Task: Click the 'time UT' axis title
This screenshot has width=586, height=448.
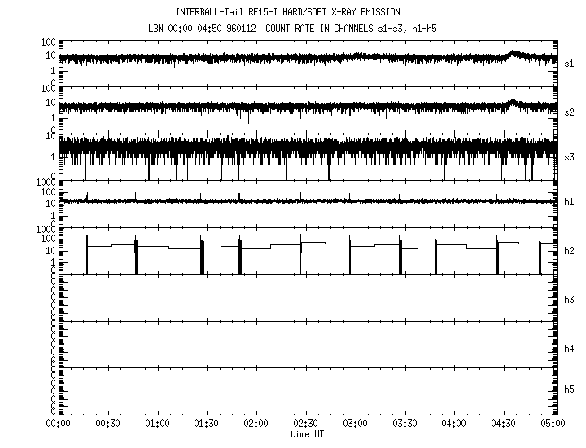Action: 305,434
